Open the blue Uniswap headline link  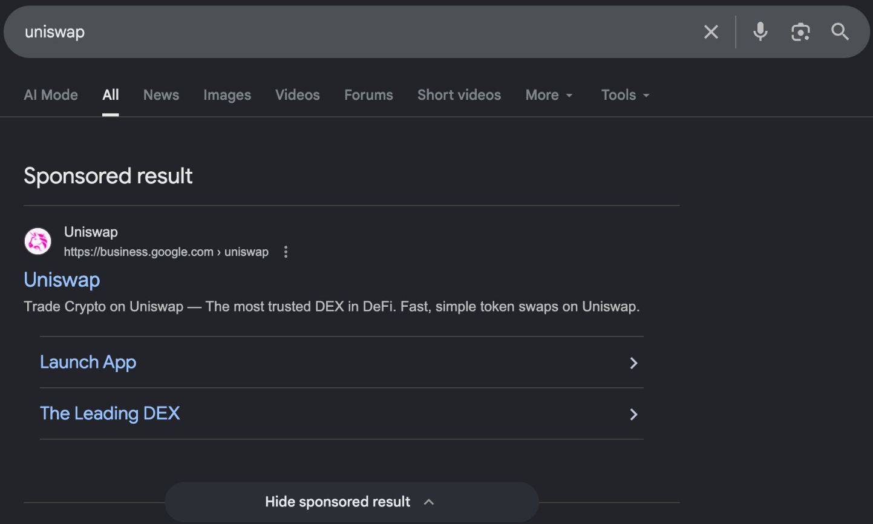click(x=62, y=280)
